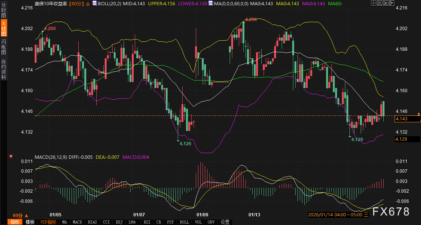
Task: Click the menu icon beside date range
Action: coord(366,215)
